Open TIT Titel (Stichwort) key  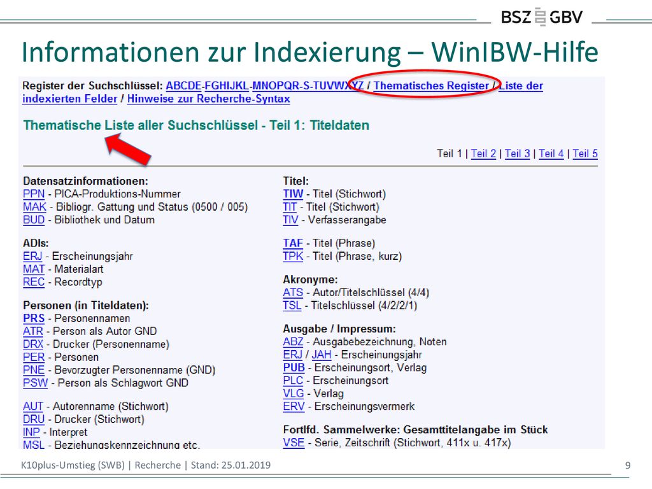click(x=290, y=207)
